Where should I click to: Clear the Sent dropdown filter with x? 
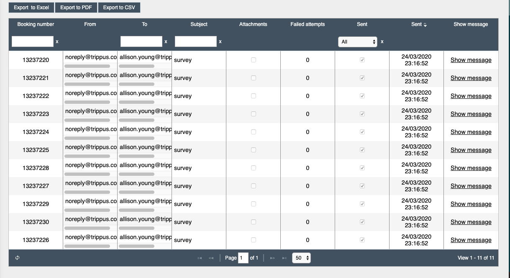coord(382,41)
